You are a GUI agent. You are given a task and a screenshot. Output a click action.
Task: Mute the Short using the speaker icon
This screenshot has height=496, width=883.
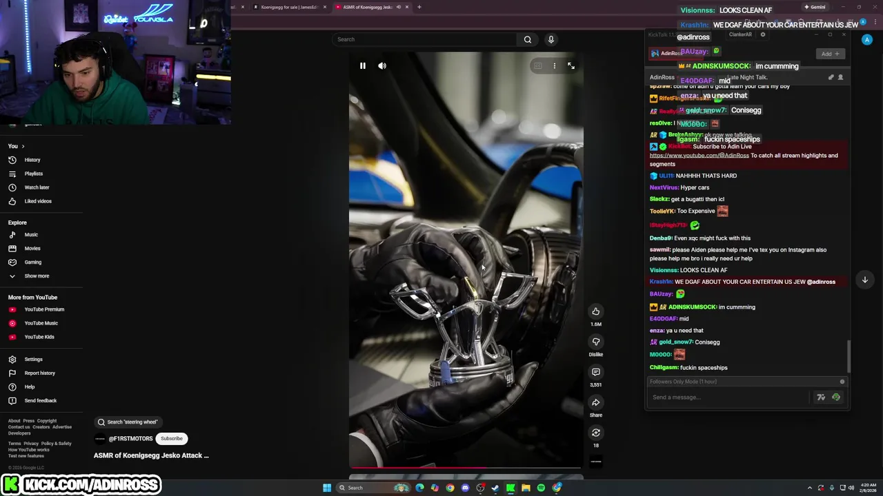coord(382,65)
